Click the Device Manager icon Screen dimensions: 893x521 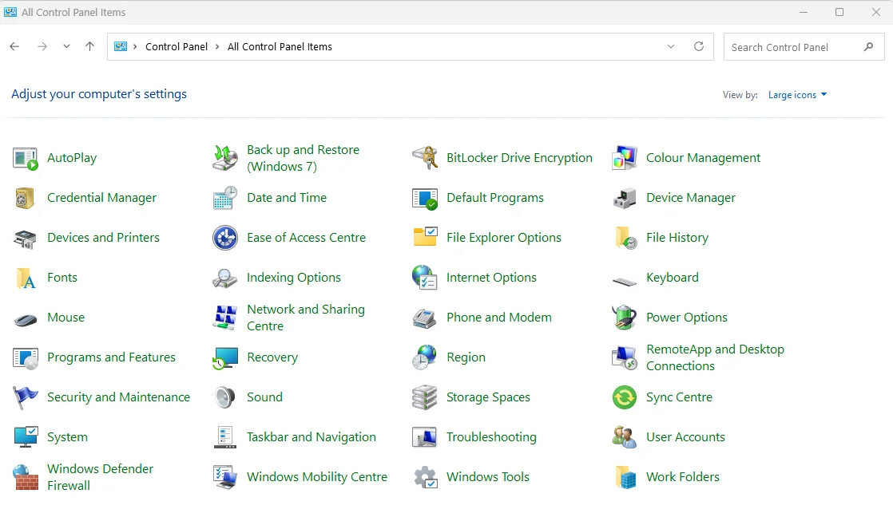pos(624,198)
